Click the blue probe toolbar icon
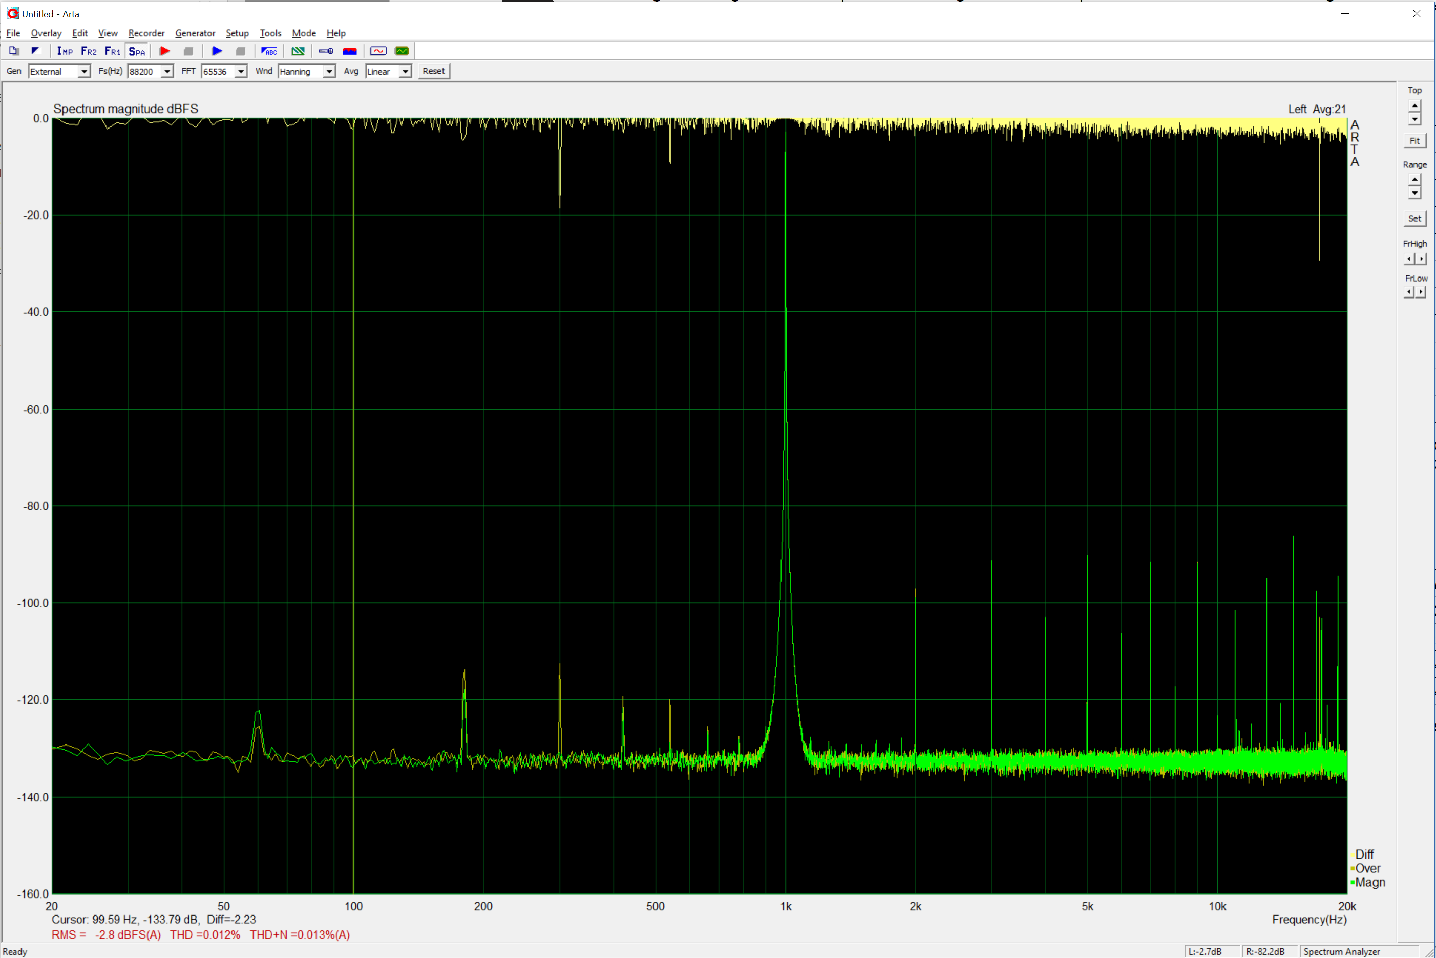Screen dimensions: 1436x958 [x=326, y=51]
